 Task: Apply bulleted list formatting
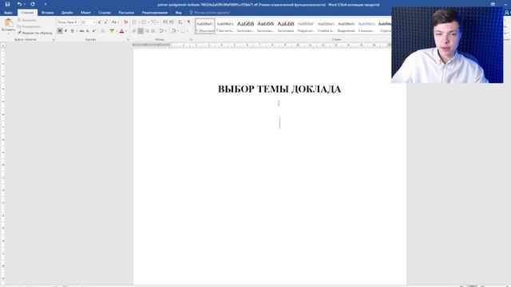click(135, 22)
